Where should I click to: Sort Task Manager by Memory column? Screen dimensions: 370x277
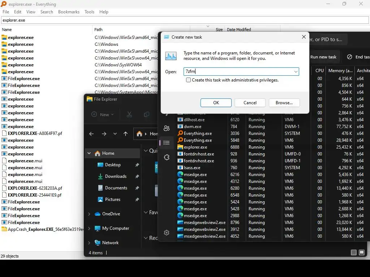tap(340, 70)
